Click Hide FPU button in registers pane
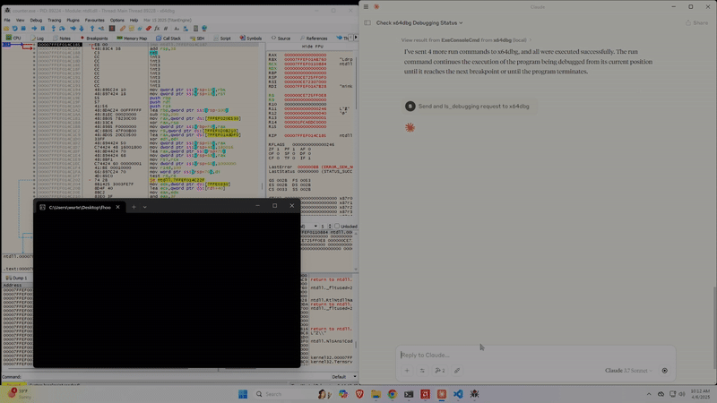 (x=313, y=47)
